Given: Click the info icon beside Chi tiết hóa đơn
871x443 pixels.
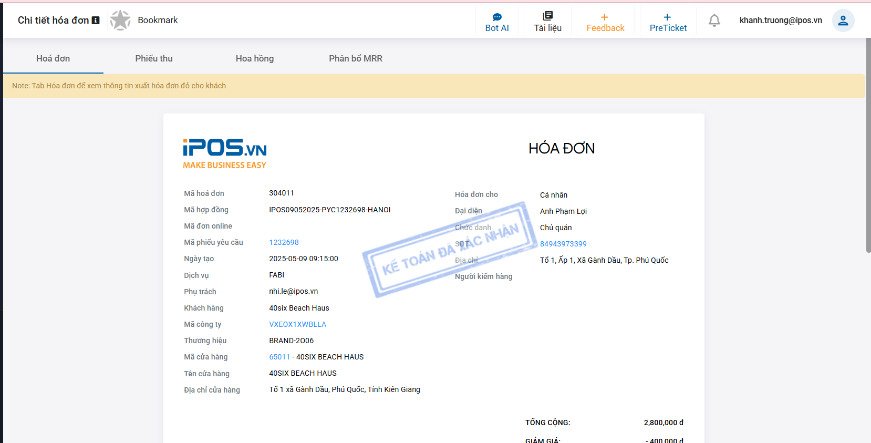Looking at the screenshot, I should tap(96, 20).
